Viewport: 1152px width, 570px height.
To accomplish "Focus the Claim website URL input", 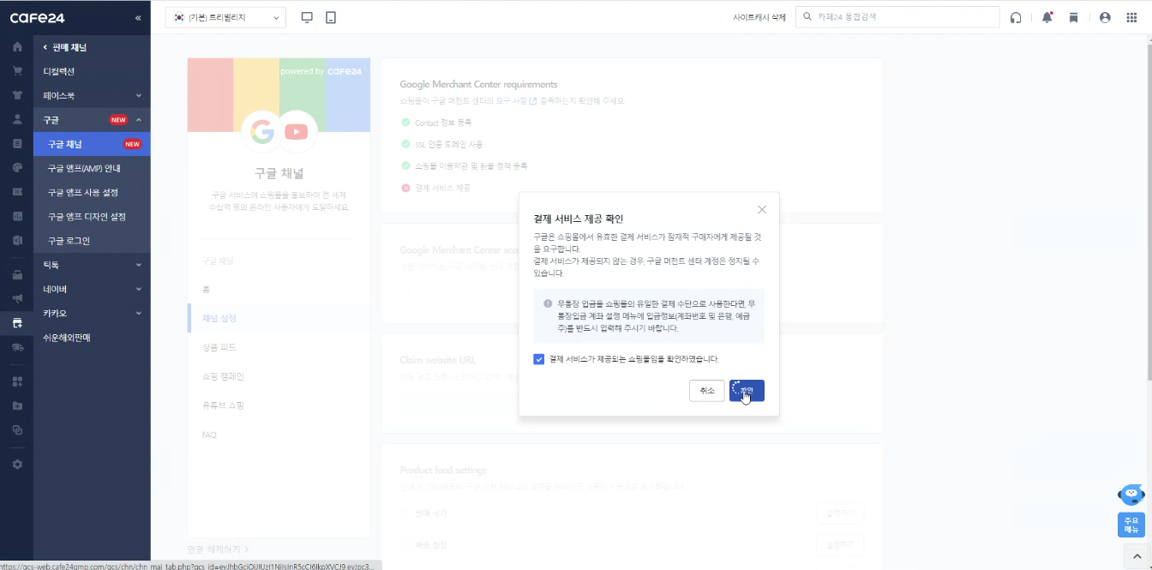I will tap(460, 403).
